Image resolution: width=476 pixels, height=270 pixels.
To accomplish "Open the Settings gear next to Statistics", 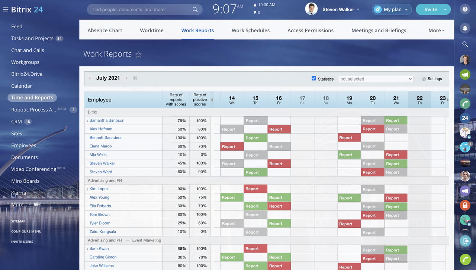I will (423, 78).
